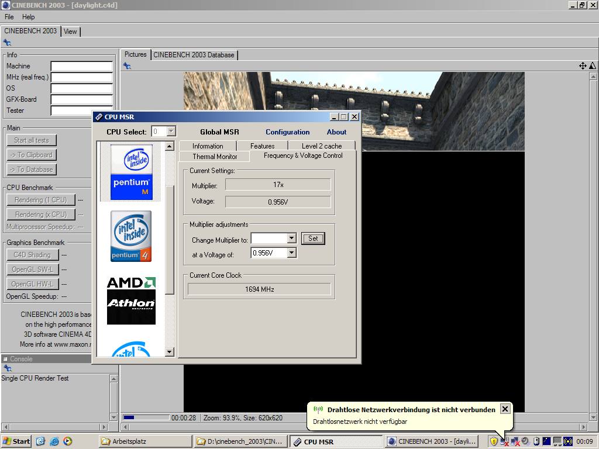This screenshot has height=449, width=599.
Task: Open the CPU Select dropdown
Action: [171, 132]
